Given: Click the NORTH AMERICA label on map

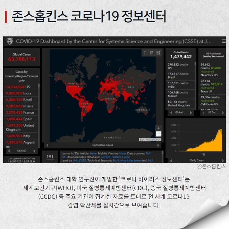Looking at the screenshot, I should click(74, 85).
